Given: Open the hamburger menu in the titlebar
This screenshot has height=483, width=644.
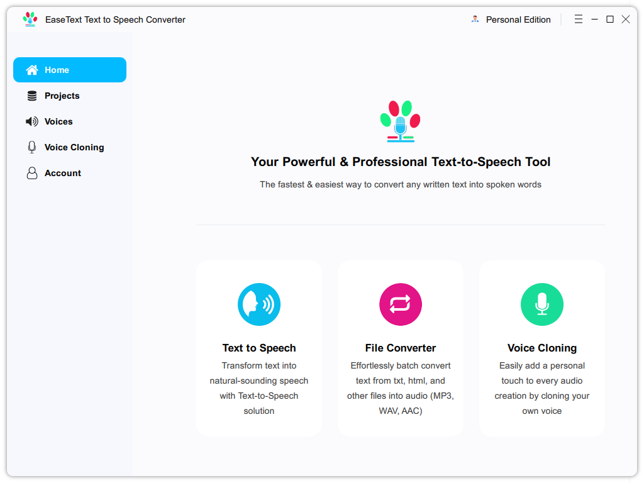Looking at the screenshot, I should pos(578,19).
